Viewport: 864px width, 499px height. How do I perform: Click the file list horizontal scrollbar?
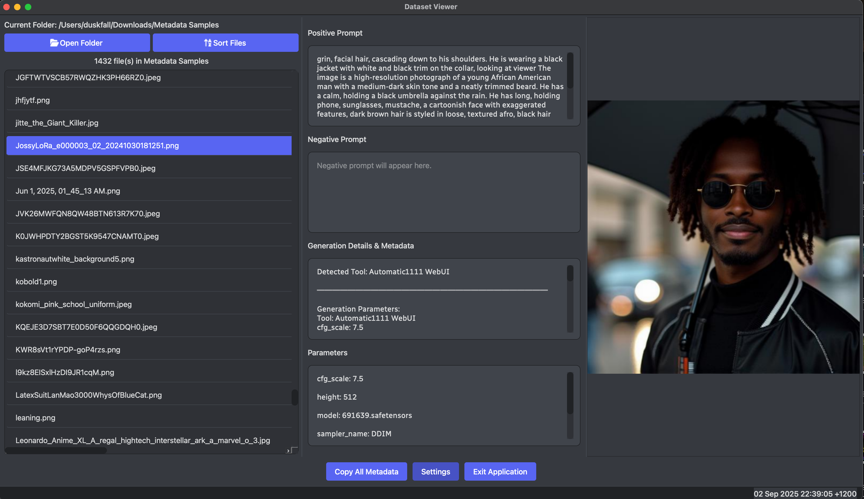click(x=56, y=450)
